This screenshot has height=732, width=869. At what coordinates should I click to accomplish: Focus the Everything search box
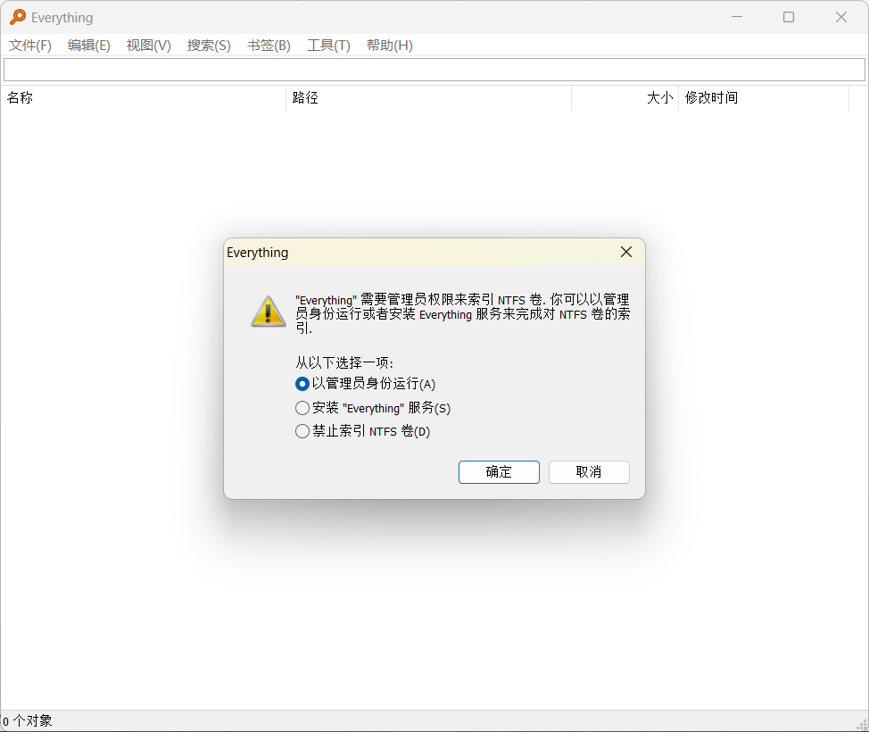(434, 70)
